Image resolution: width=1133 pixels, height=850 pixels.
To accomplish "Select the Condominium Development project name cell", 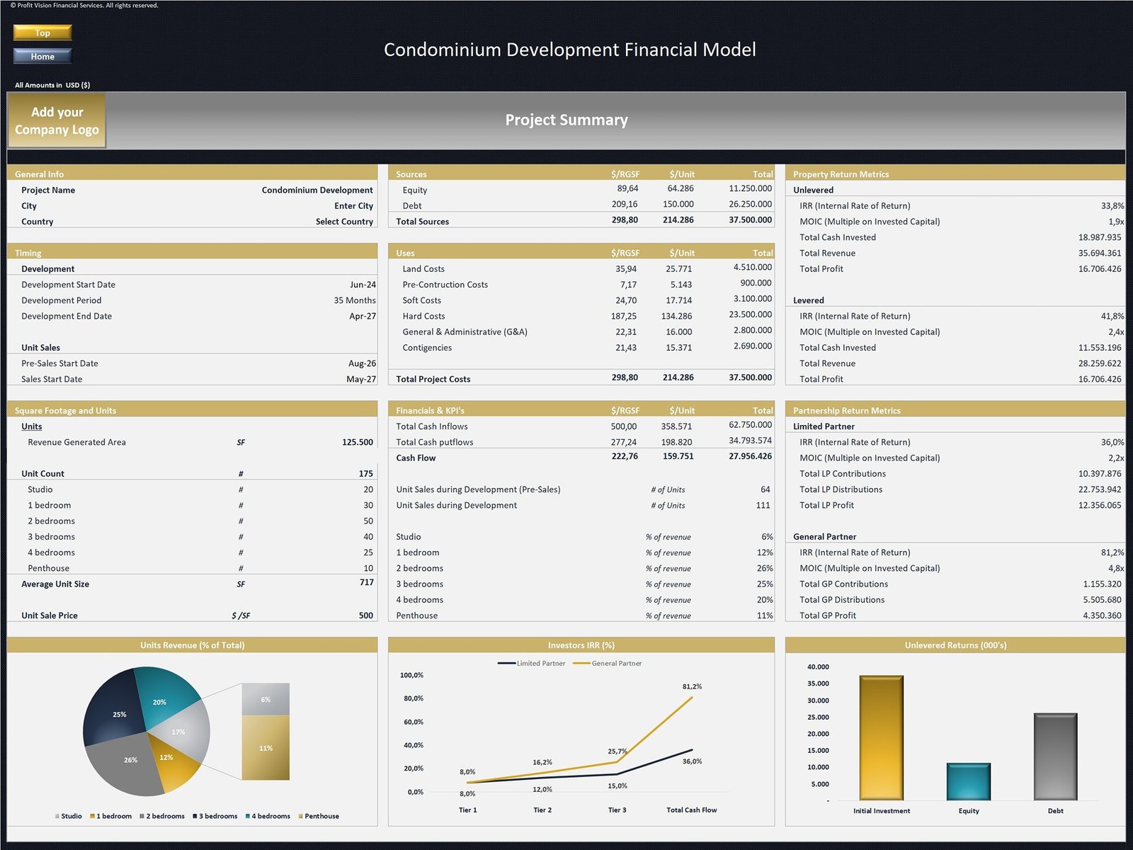I will (x=317, y=190).
